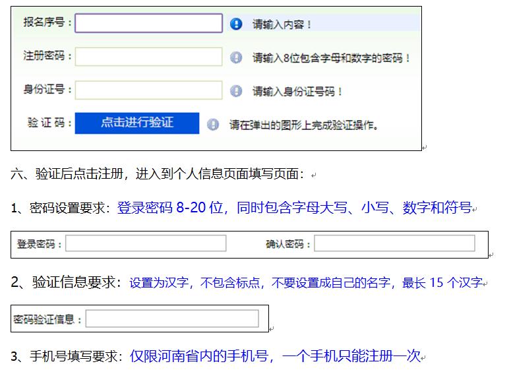511x370 pixels.
Task: Click the 请输入内容 hint text
Action: 282,24
